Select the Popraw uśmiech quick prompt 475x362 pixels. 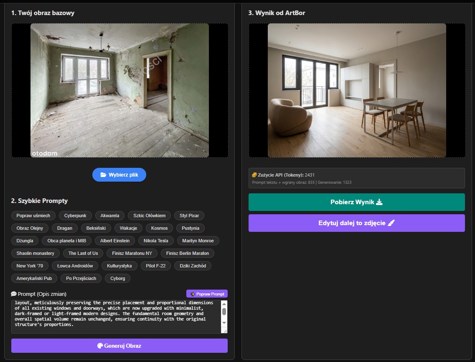[x=33, y=216]
